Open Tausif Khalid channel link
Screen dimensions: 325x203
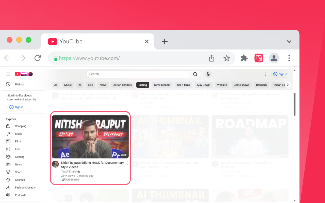point(69,172)
